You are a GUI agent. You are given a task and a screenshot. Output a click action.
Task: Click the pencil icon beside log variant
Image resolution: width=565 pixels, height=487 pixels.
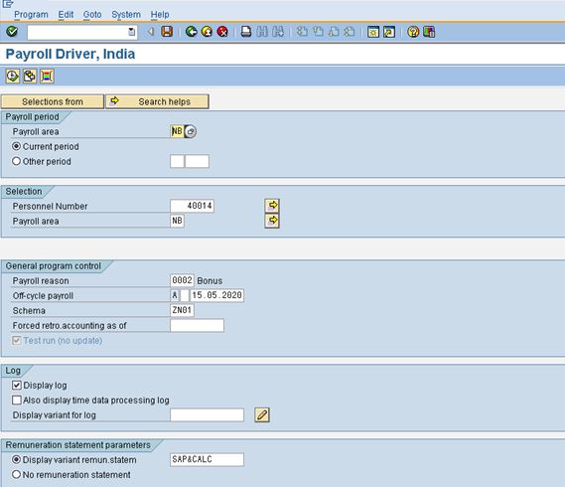pyautogui.click(x=262, y=414)
